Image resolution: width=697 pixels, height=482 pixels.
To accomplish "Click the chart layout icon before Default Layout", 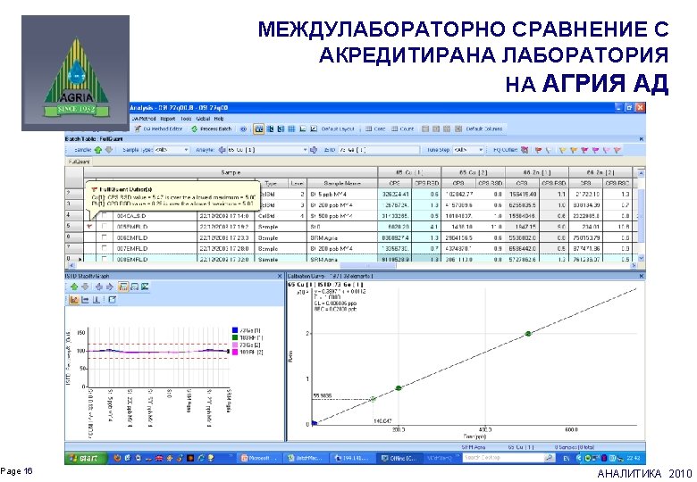I will pyautogui.click(x=314, y=129).
